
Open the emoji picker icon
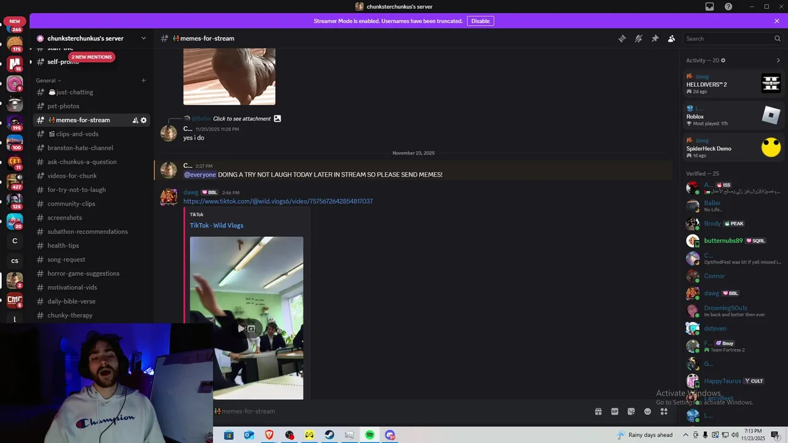click(x=648, y=412)
